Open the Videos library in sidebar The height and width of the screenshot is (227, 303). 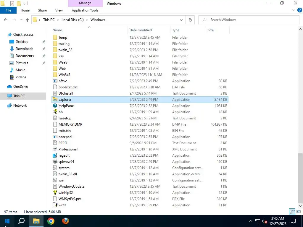click(21, 77)
